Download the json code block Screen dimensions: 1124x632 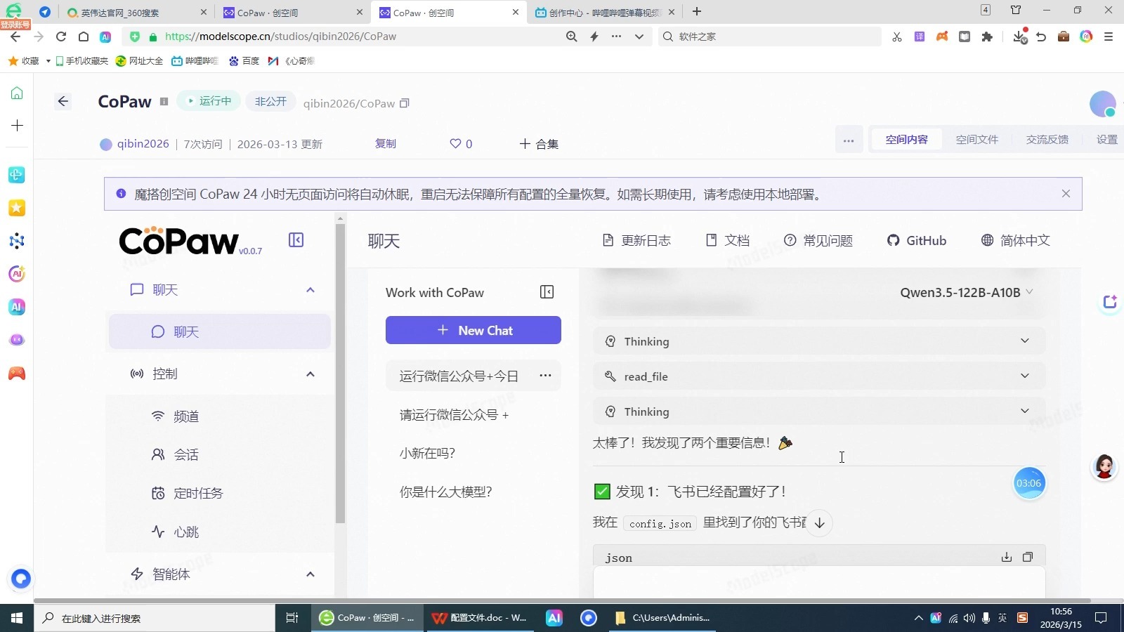click(x=1007, y=557)
